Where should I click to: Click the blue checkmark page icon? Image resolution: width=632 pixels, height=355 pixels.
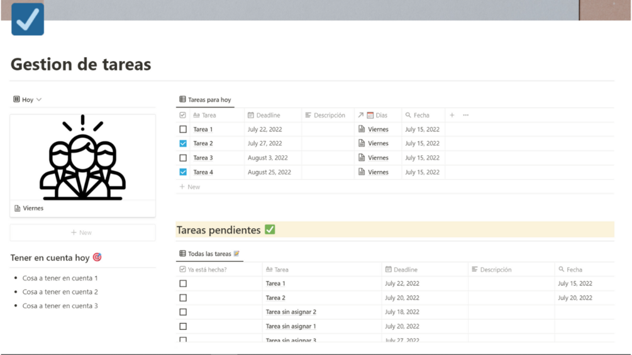coord(28,19)
